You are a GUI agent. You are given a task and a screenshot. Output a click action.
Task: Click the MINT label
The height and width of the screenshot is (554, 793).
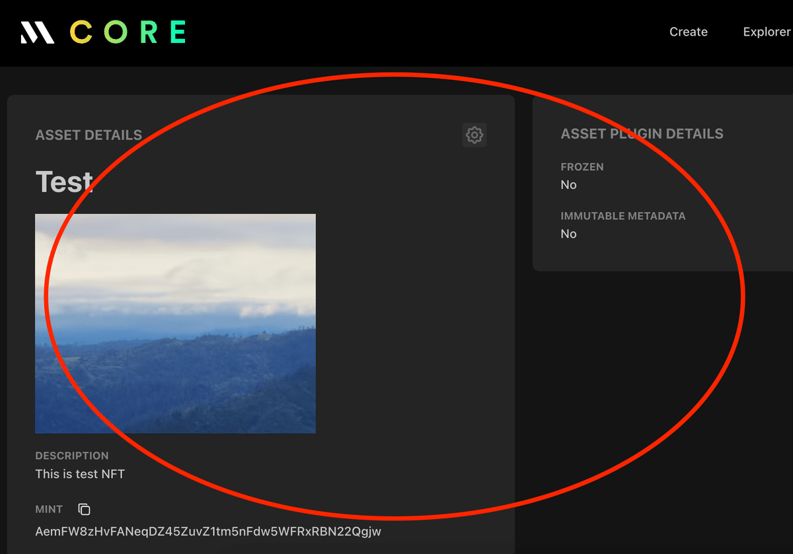coord(49,509)
